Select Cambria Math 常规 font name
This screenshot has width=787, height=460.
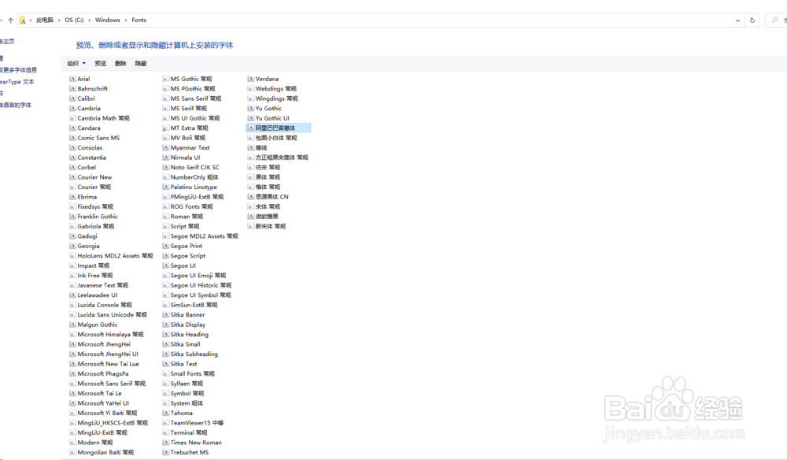pyautogui.click(x=103, y=118)
